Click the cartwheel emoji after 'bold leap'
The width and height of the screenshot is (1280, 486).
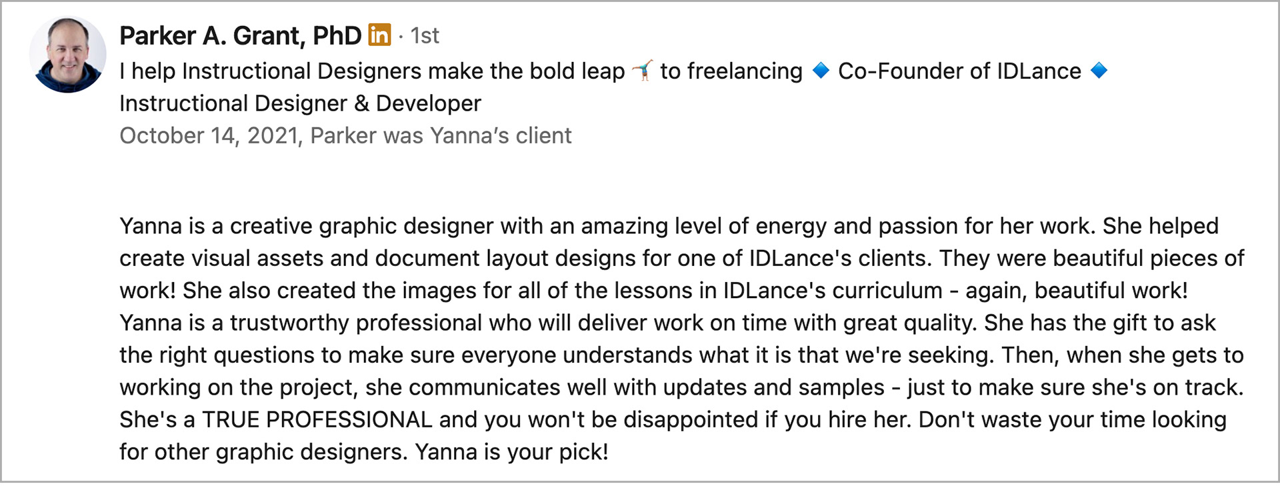(643, 71)
